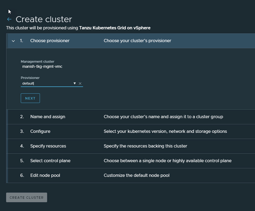Select the manish-tkg-mgmt-vmc management cluster text

pos(42,66)
